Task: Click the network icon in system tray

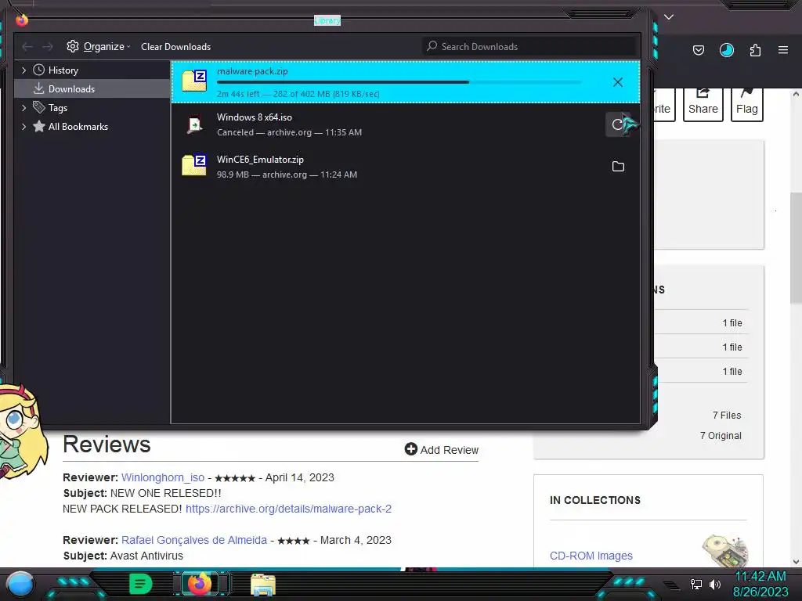Action: click(x=696, y=584)
